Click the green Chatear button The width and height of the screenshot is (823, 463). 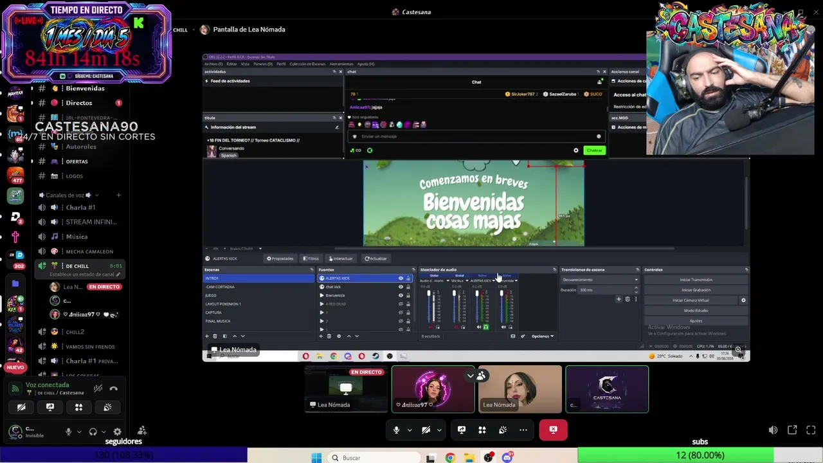(x=594, y=150)
